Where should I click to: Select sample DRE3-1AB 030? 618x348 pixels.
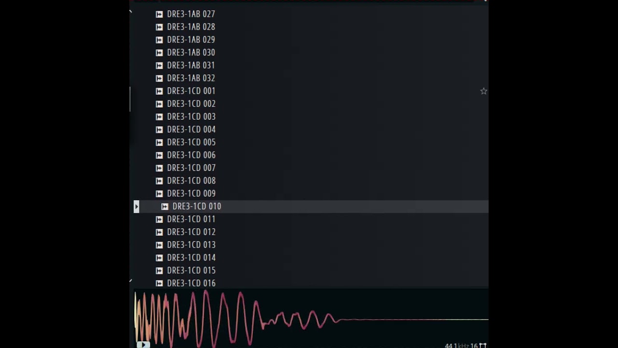coord(191,53)
